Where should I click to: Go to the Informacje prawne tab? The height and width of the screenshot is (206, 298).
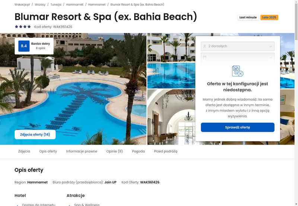click(82, 151)
